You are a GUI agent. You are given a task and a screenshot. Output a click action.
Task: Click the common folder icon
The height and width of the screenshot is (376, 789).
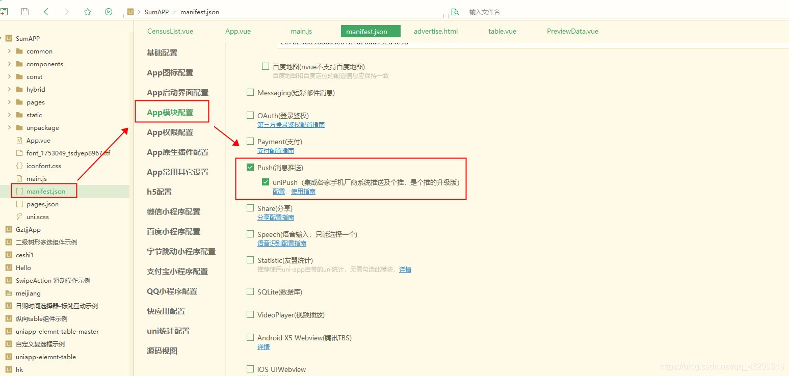pos(19,51)
